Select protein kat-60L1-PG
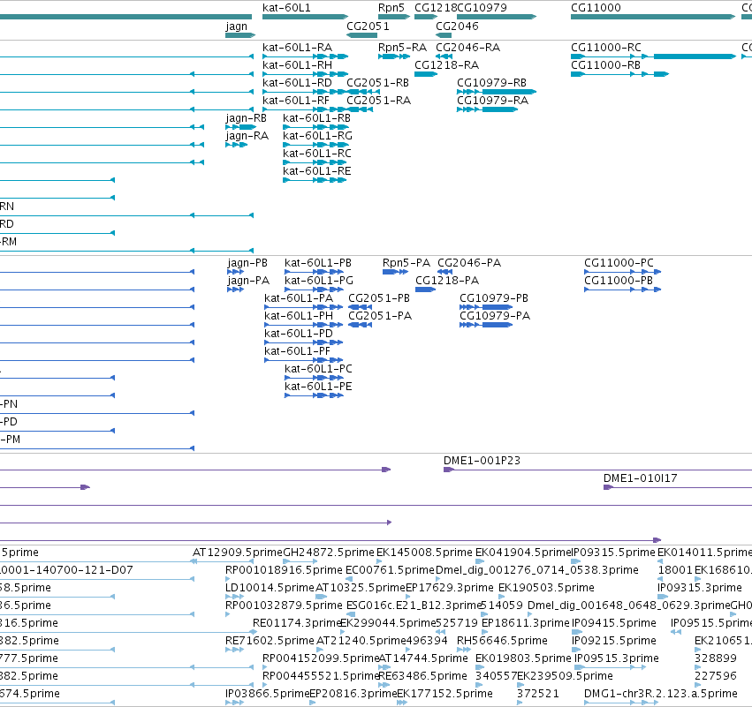This screenshot has width=752, height=707. coord(319,281)
